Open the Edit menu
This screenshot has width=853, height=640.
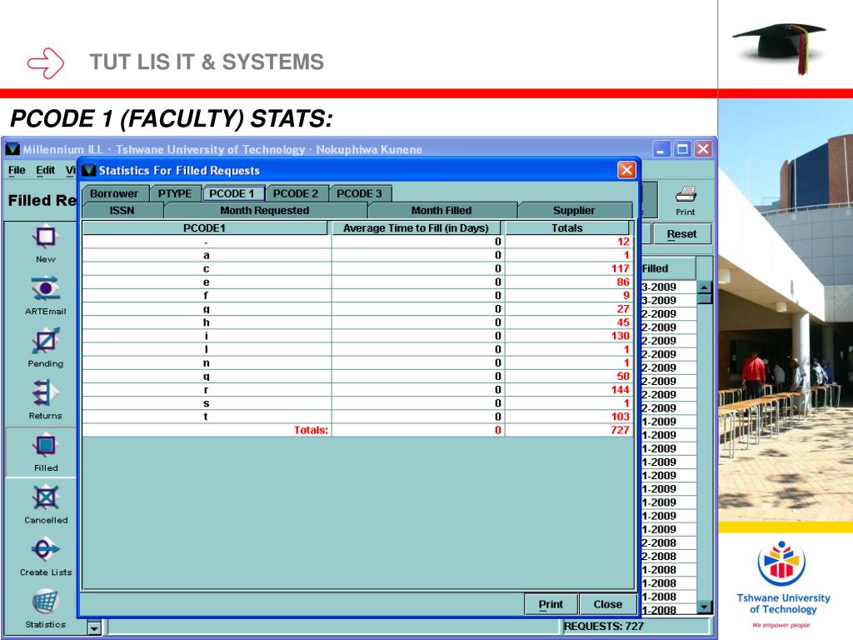46,170
